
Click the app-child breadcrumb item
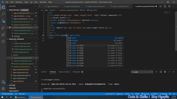point(92,10)
